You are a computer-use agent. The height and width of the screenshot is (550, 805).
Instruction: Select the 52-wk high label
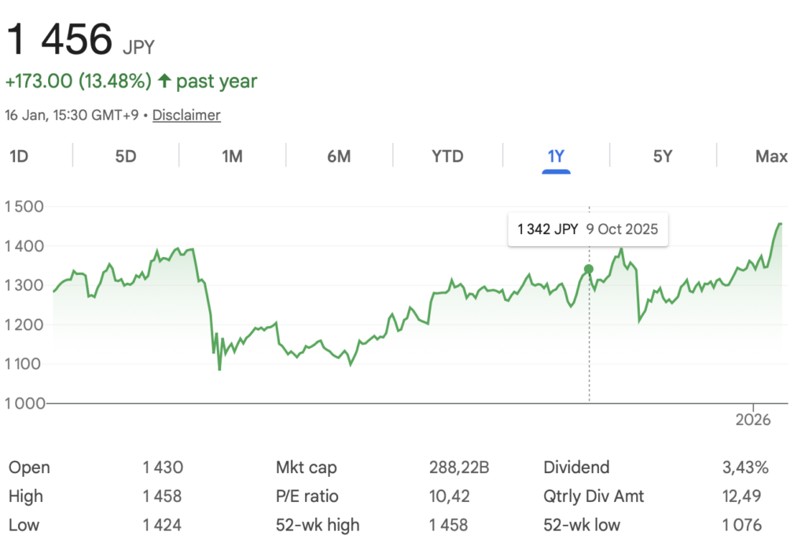click(x=316, y=525)
